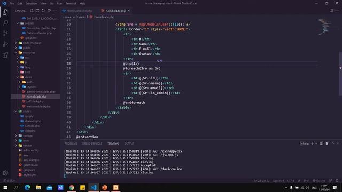Switch to the PROBLEMS panel tab
The image size is (342, 192).
(x=71, y=143)
